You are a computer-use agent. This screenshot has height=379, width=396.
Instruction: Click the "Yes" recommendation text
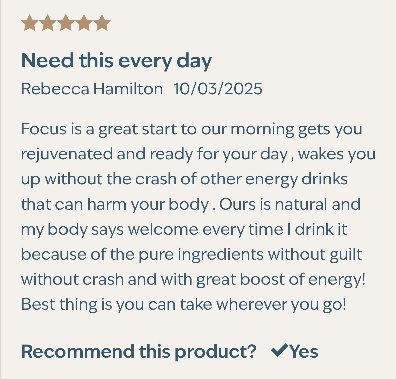click(x=304, y=351)
